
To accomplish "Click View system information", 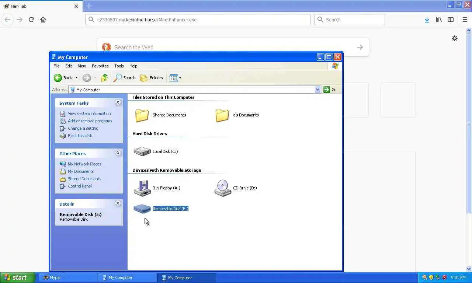I will click(x=89, y=113).
